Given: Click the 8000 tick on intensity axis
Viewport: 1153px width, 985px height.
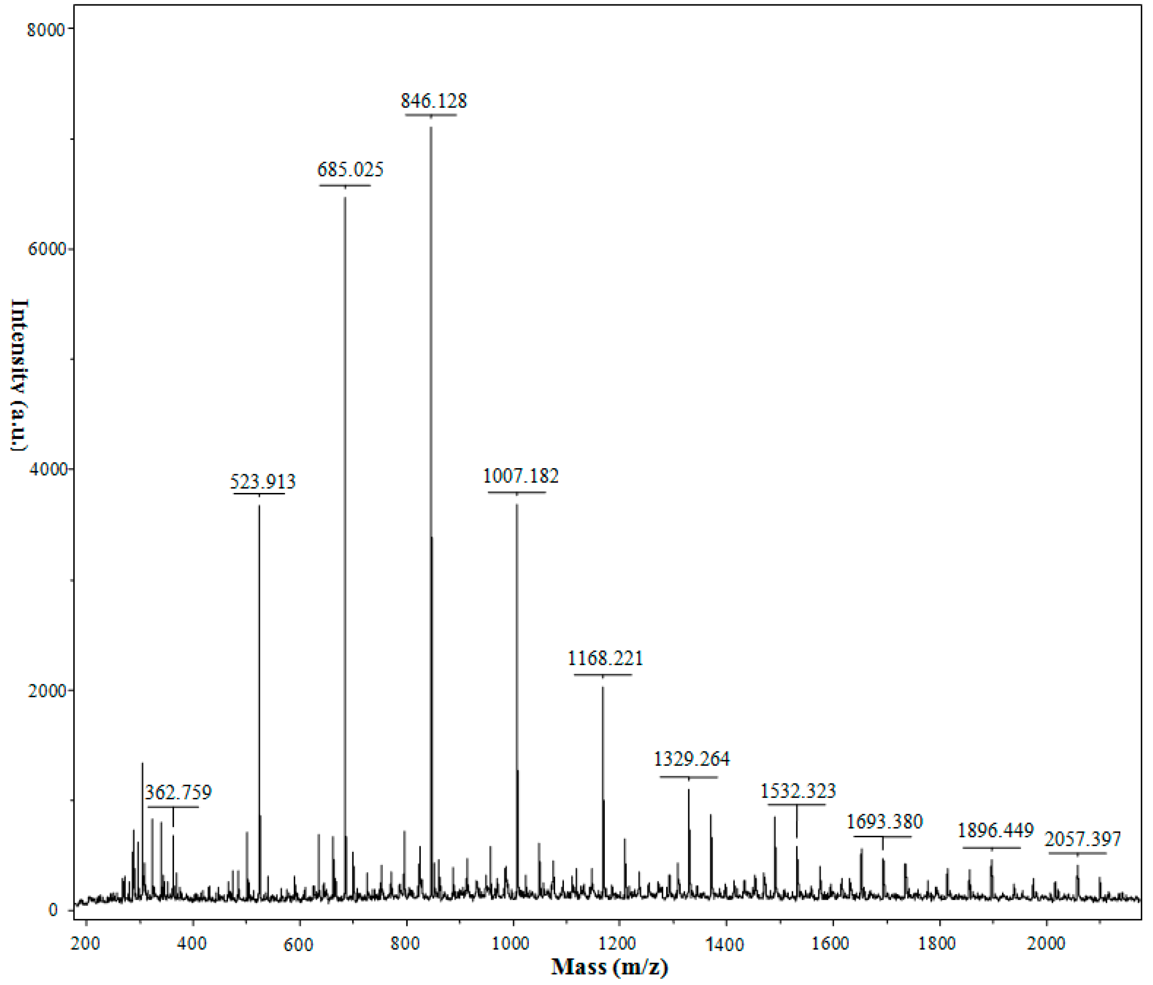Looking at the screenshot, I should pyautogui.click(x=46, y=30).
